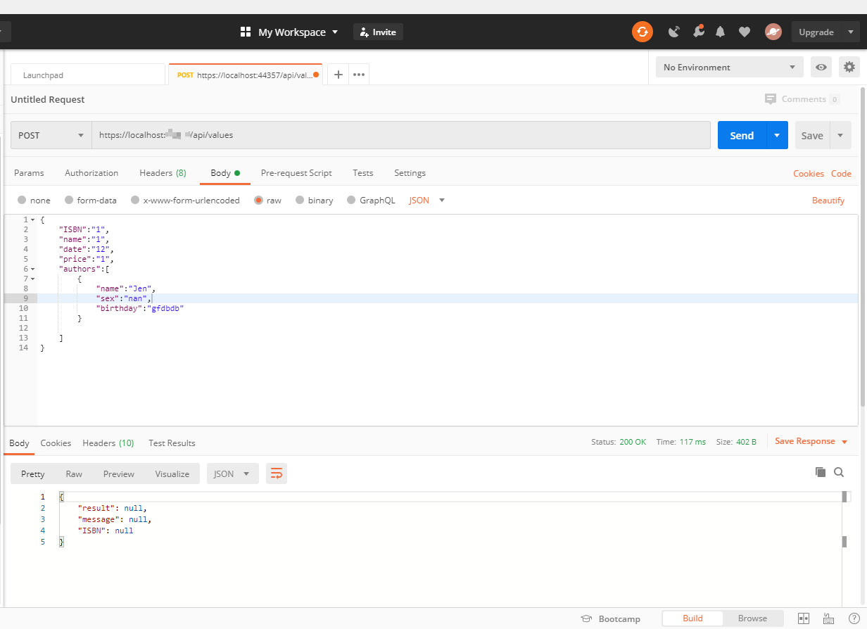This screenshot has width=867, height=629.
Task: Copy response with the copy icon
Action: 820,472
